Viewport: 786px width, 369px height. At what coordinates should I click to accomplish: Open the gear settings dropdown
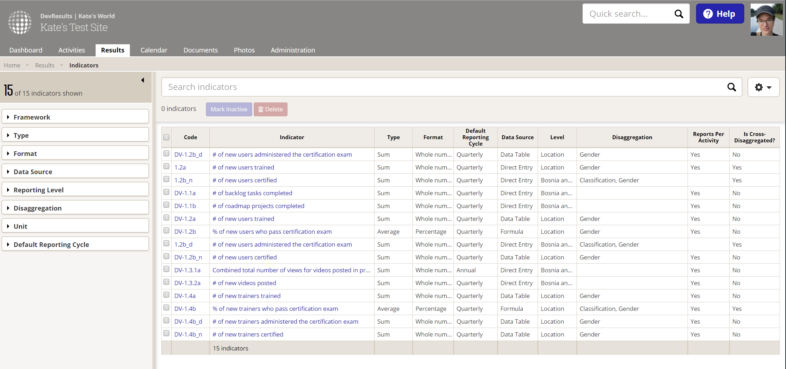tap(763, 87)
